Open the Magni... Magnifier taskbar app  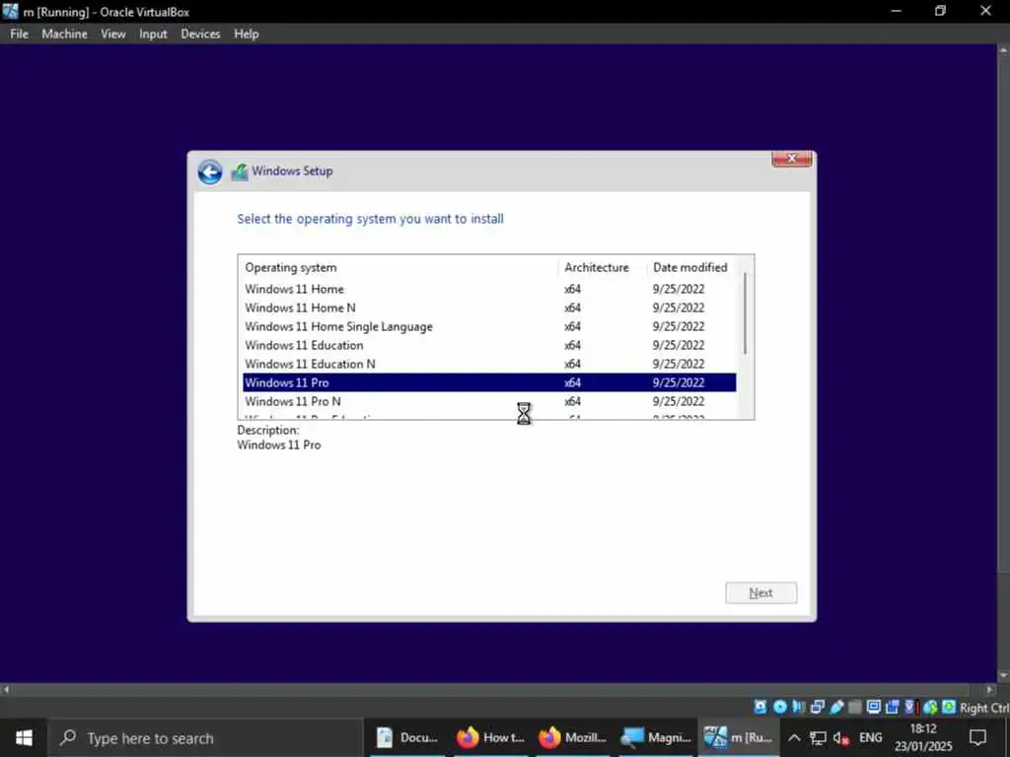pyautogui.click(x=655, y=737)
